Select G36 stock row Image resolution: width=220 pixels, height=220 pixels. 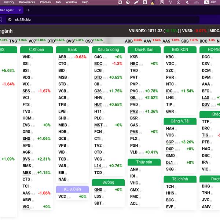[108, 91]
